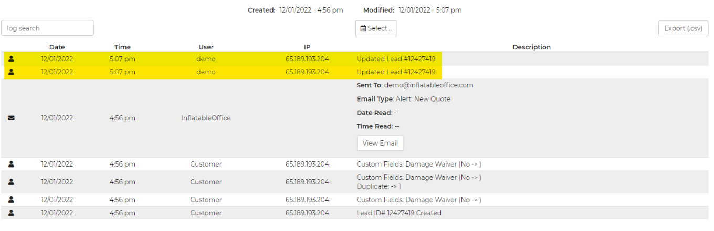
Task: Click user icon in second highlighted demo row
Action: (x=11, y=72)
